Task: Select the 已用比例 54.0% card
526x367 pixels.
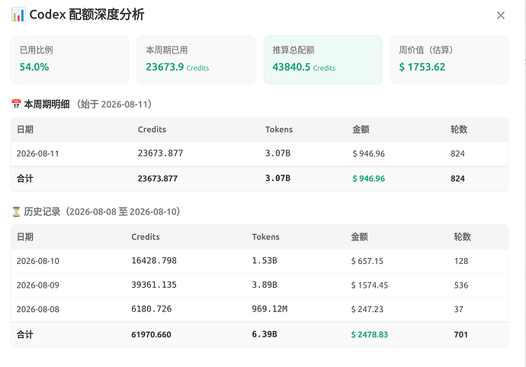Action: point(69,60)
